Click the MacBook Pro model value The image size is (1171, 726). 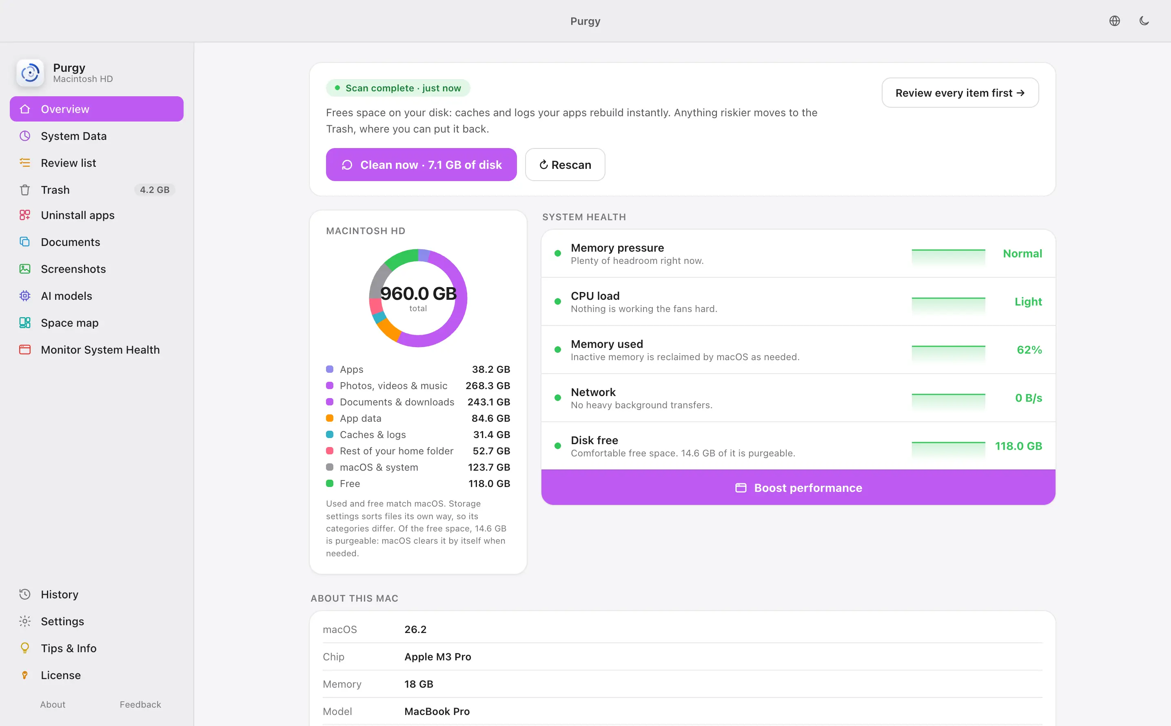point(437,711)
